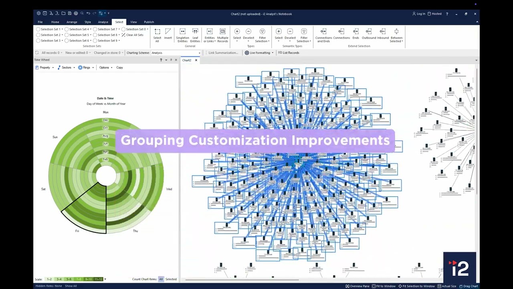Click the Open folder icon in quick access toolbar
513x289 pixels.
63,13
